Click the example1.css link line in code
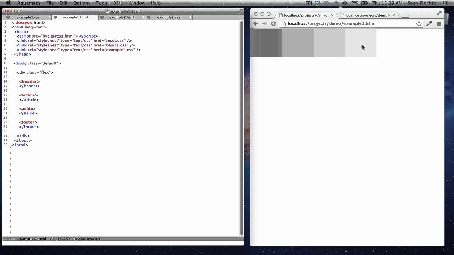The height and width of the screenshot is (255, 454). 79,50
